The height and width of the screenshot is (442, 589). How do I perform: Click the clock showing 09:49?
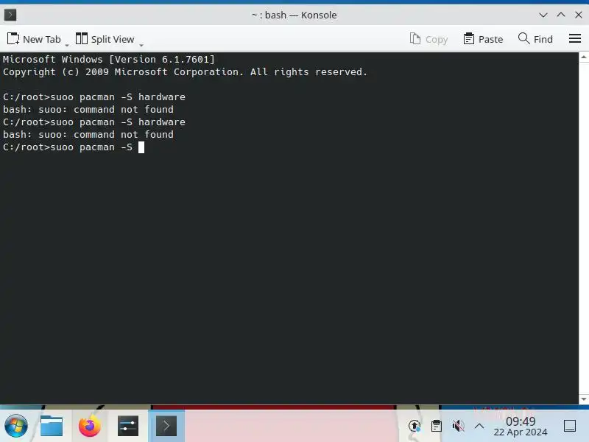click(x=521, y=427)
